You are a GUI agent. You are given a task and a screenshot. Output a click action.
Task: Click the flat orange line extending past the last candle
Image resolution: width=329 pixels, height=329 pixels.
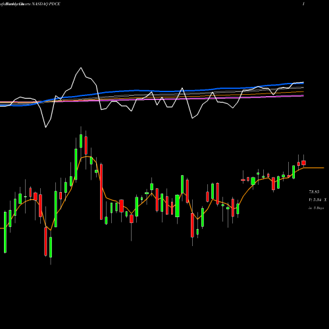(x=314, y=168)
